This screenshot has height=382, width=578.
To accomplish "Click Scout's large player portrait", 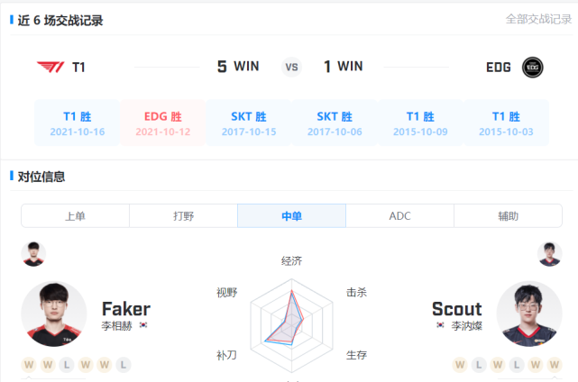I will [x=529, y=314].
